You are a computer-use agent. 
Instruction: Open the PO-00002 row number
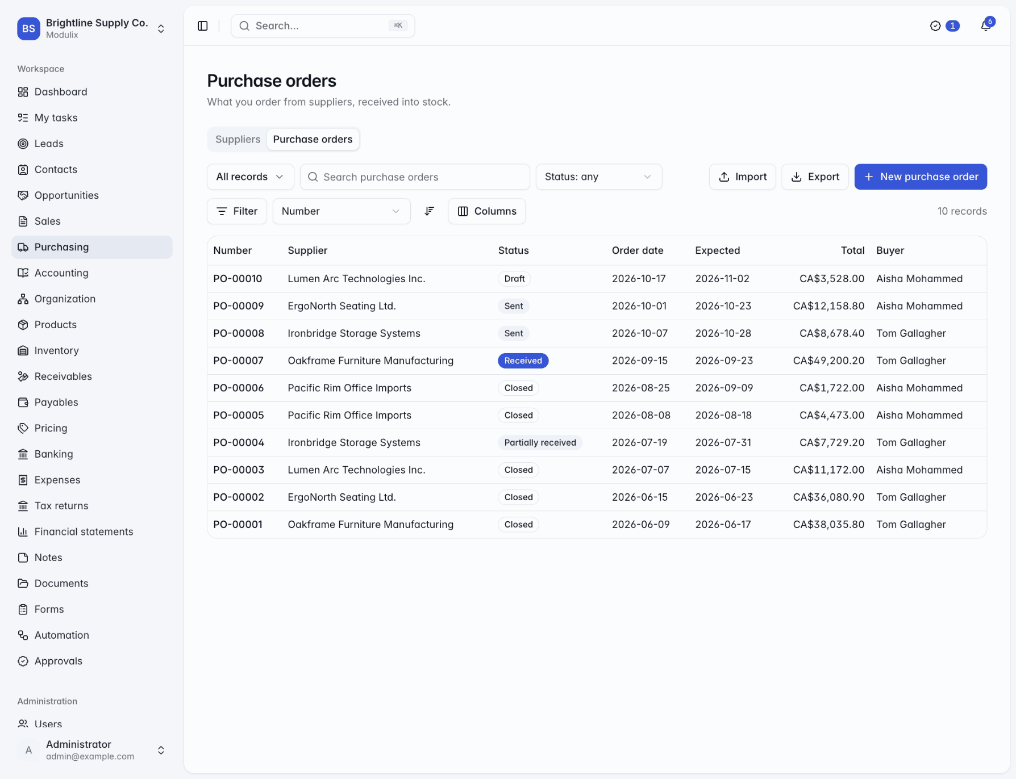click(x=239, y=497)
